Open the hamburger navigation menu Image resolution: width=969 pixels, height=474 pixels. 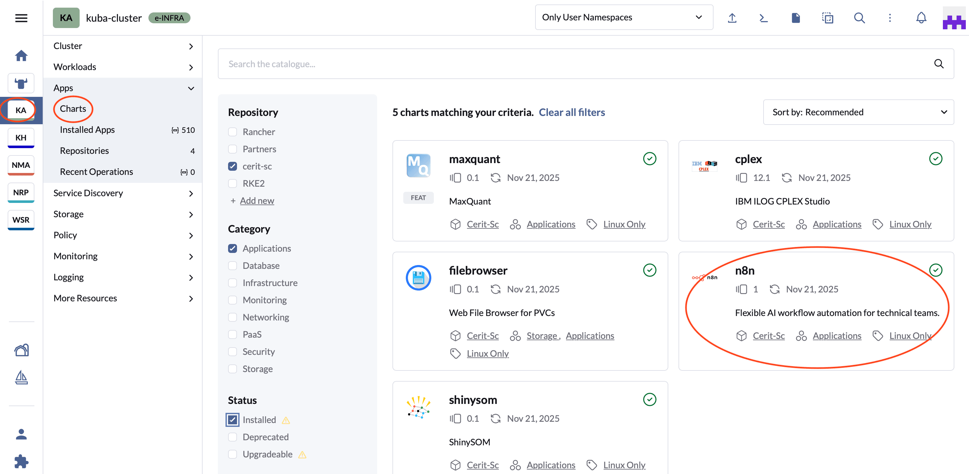coord(21,18)
